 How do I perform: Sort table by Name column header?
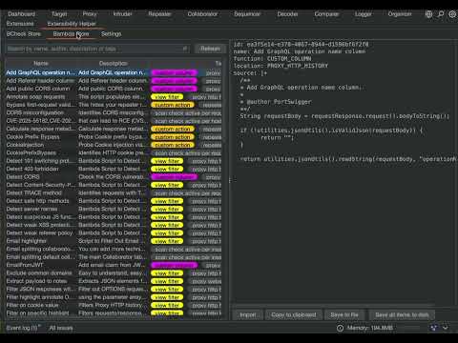coord(41,63)
